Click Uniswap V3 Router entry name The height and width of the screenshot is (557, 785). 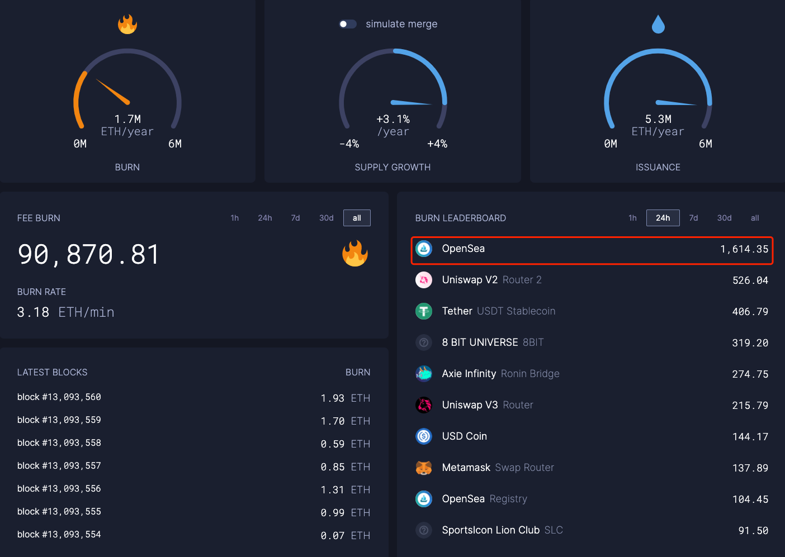pos(488,405)
